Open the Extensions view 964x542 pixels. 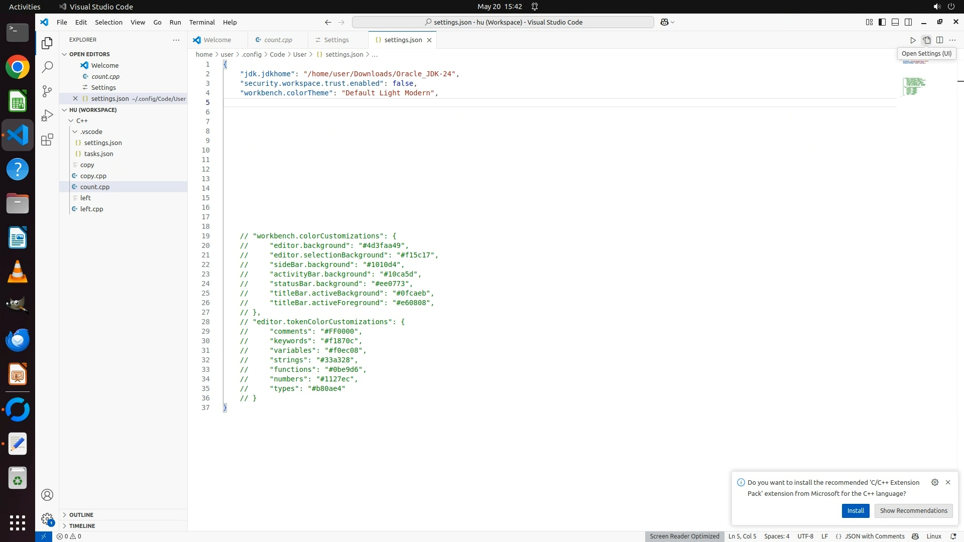pyautogui.click(x=47, y=140)
